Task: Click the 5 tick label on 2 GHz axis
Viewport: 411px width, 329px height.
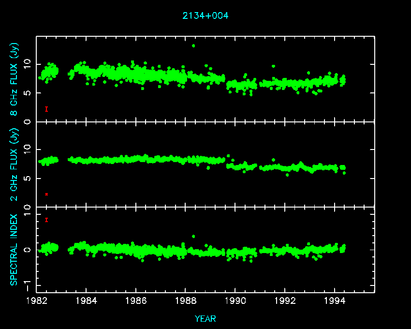Action: [28, 179]
